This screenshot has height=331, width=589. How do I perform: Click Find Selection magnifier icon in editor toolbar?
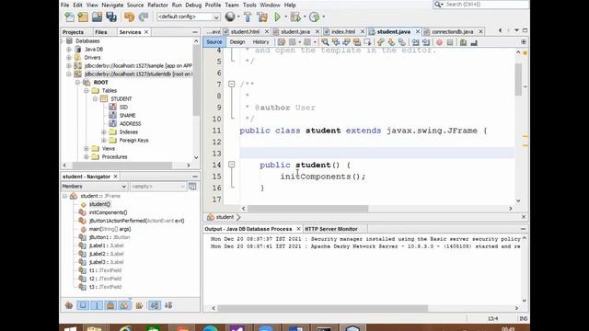(325, 42)
